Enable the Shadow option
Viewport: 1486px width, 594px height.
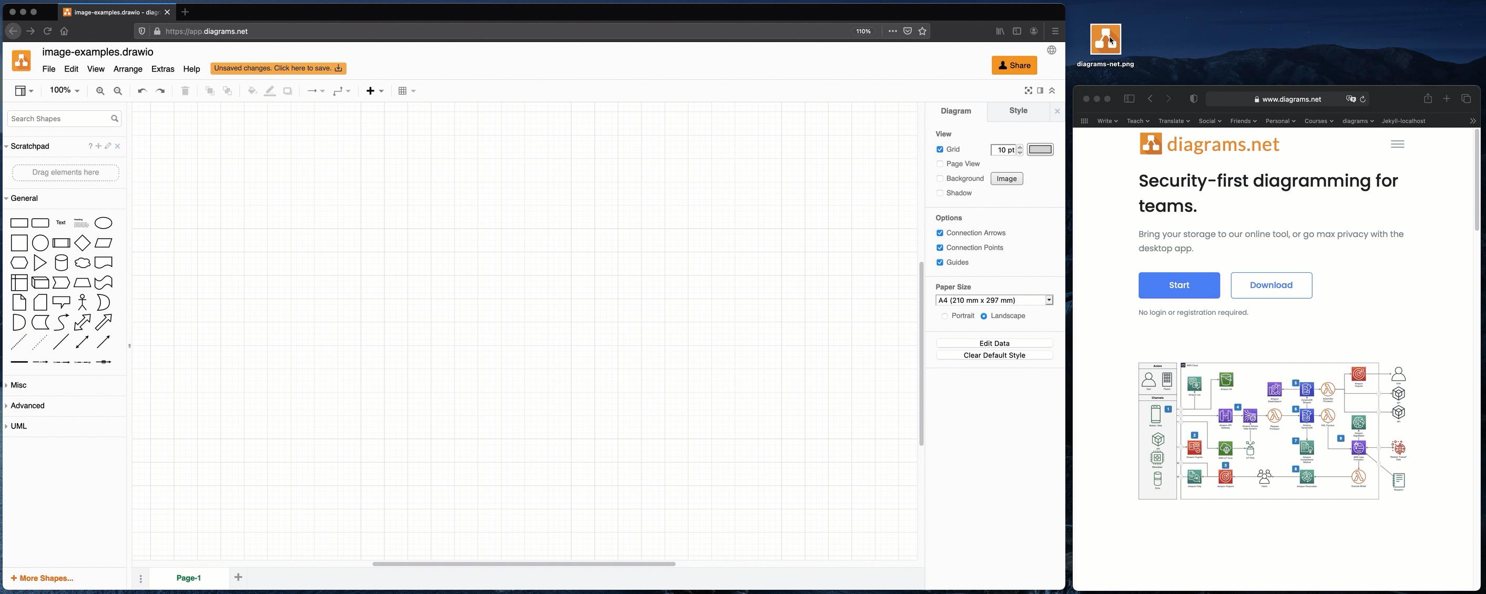pyautogui.click(x=940, y=193)
